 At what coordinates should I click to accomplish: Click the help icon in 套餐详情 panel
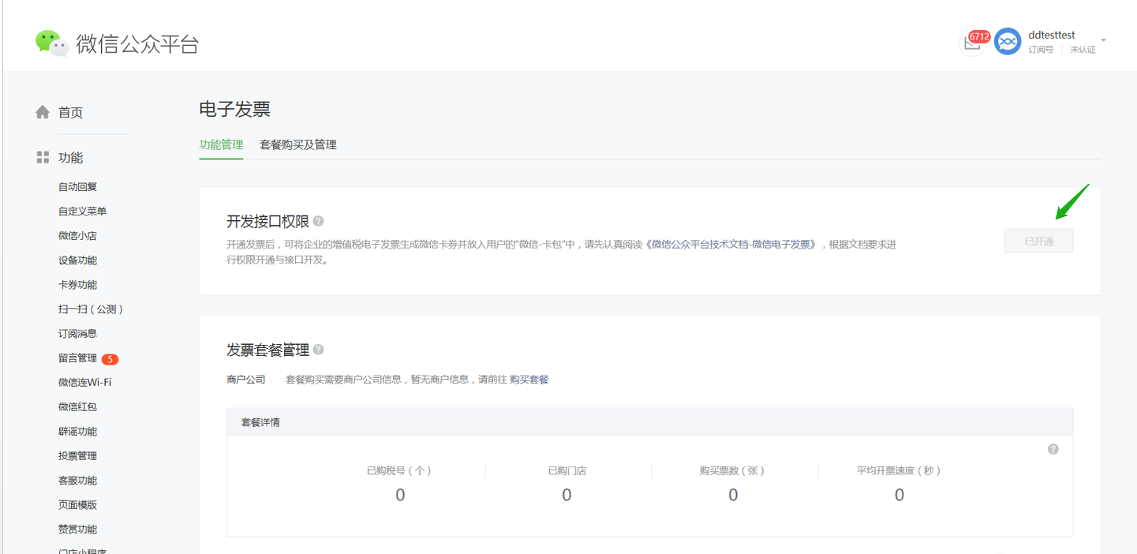click(x=1053, y=449)
